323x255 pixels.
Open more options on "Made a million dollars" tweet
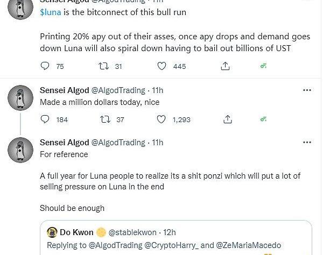(307, 90)
